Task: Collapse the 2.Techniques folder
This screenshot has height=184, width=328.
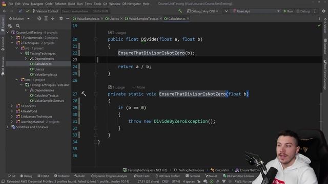Action: [12, 43]
